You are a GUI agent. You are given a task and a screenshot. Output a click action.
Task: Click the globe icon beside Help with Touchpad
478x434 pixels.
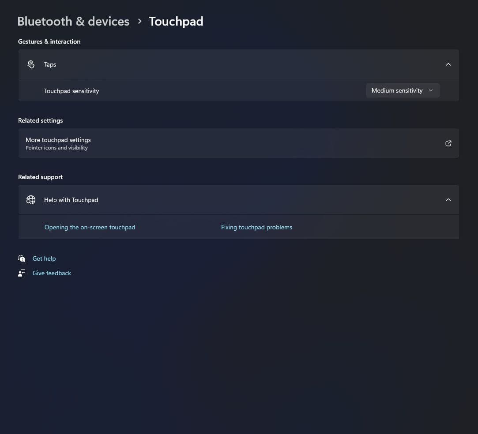[x=31, y=200]
